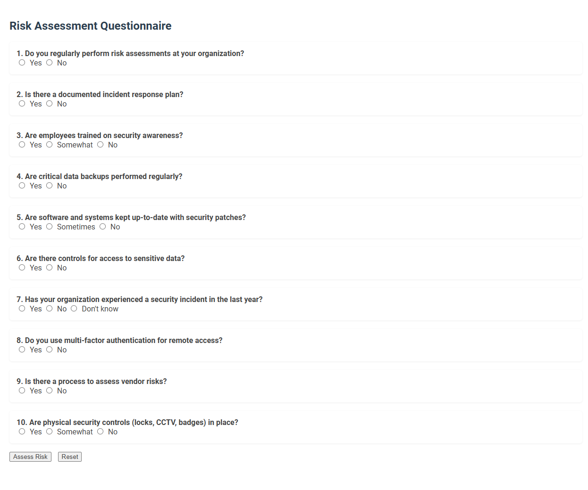Mark Yes for regular critical data backups
The width and height of the screenshot is (588, 490).
pos(22,185)
